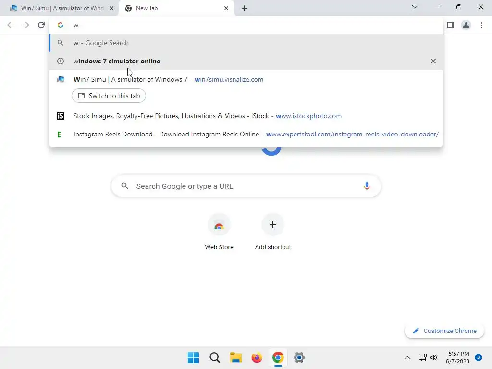Click the expertstool green E favicon

[x=60, y=135]
